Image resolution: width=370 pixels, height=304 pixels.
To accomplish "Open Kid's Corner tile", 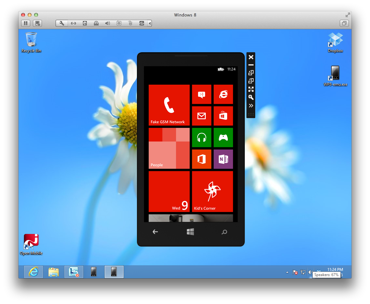I will (x=212, y=191).
